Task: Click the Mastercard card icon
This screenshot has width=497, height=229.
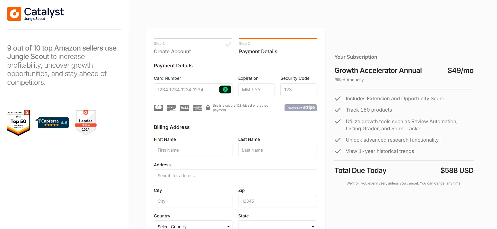Action: point(158,108)
